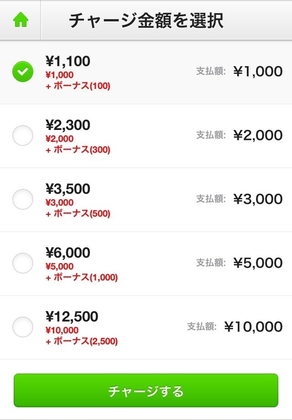Tap the green home icon
Image resolution: width=292 pixels, height=420 pixels.
(x=21, y=21)
